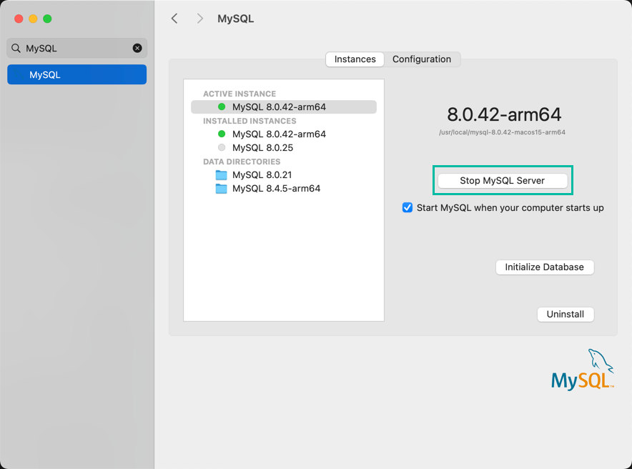
Task: Switch to the Configuration tab
Action: coord(422,59)
